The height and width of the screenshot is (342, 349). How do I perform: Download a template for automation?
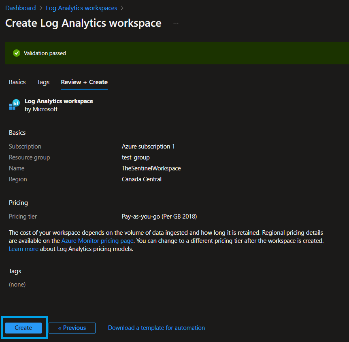click(x=156, y=328)
